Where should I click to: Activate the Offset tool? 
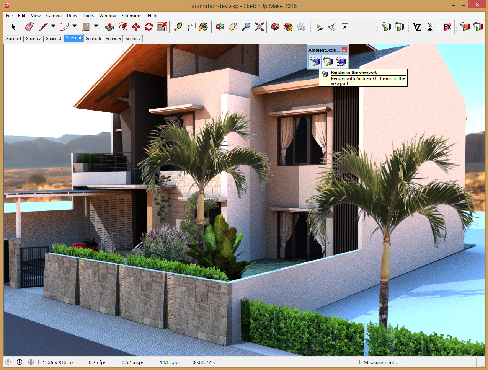(123, 27)
